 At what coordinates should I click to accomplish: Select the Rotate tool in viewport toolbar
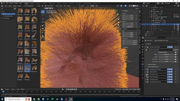coord(43,22)
